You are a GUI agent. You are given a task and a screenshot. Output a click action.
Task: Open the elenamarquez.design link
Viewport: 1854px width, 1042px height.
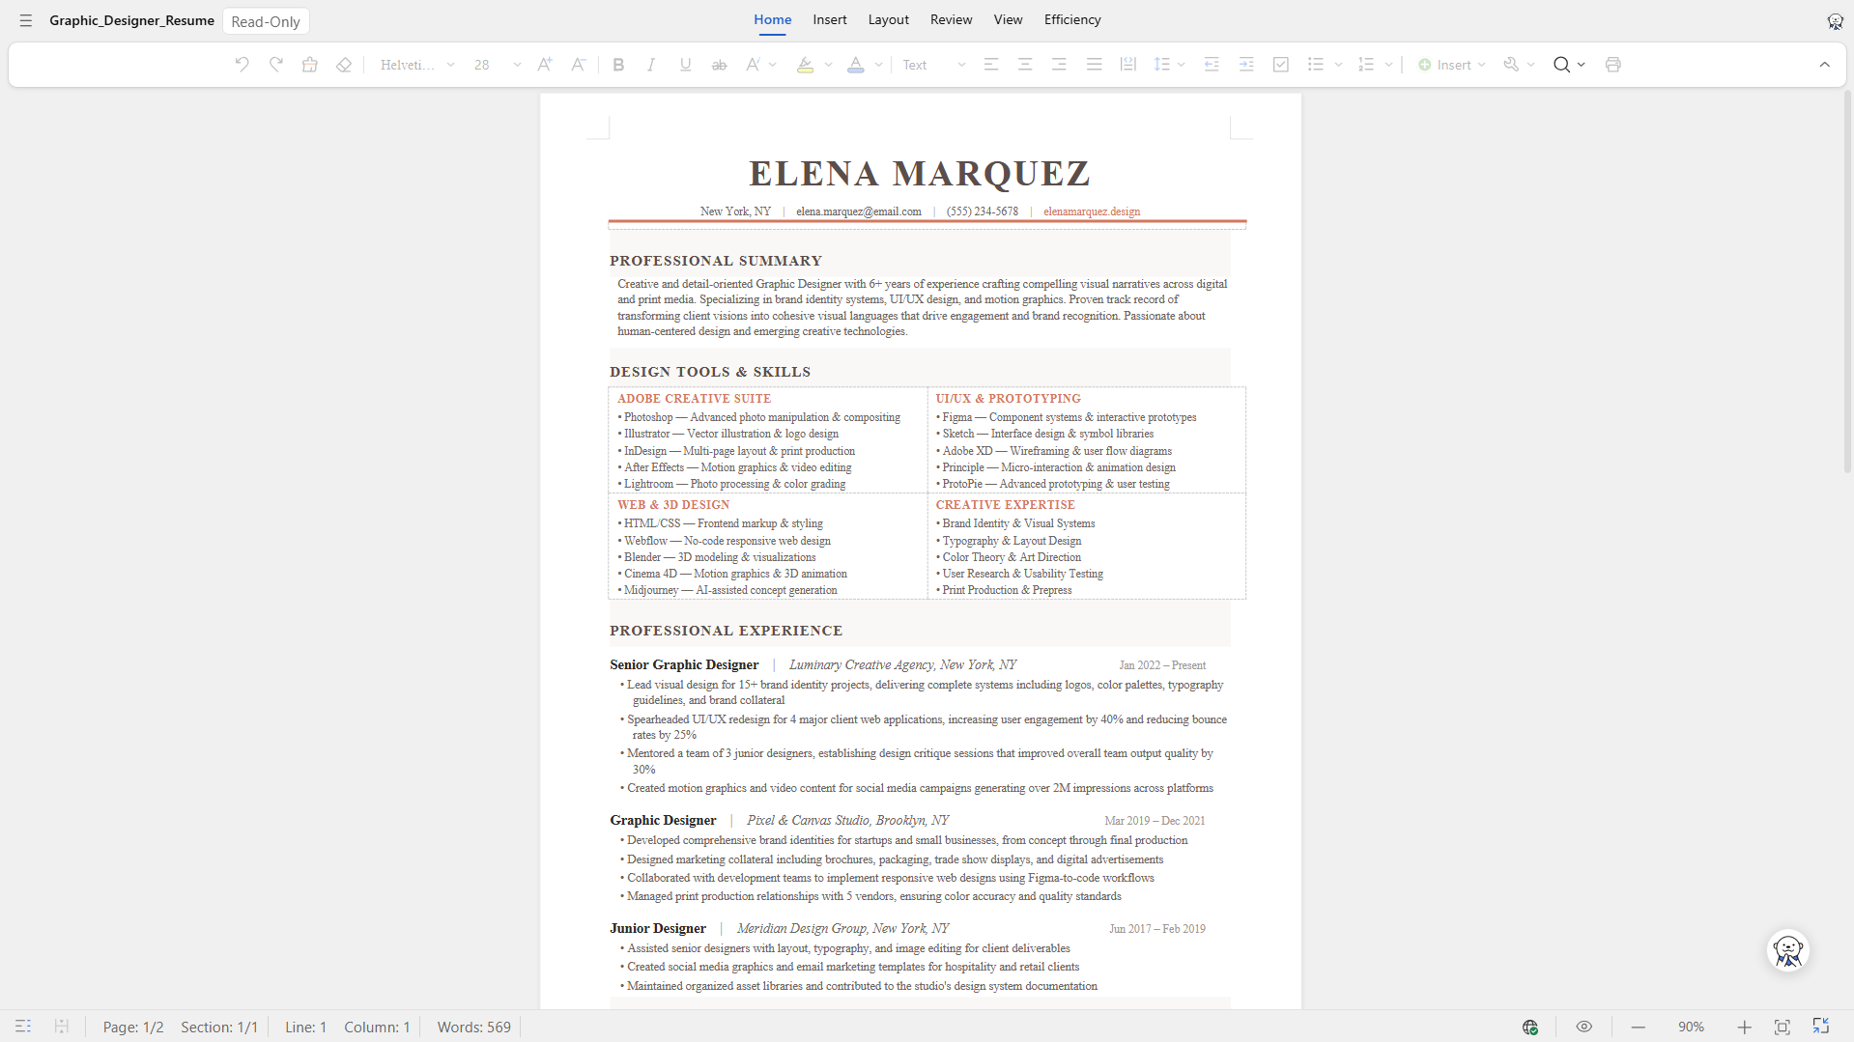tap(1092, 211)
